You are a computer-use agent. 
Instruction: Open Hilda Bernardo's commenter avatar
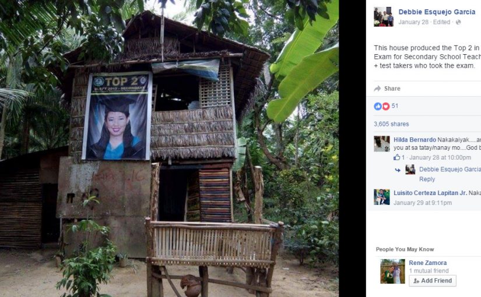point(381,144)
